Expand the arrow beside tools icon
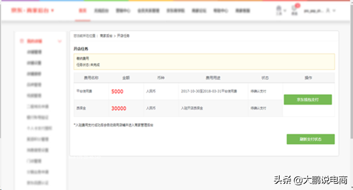This screenshot has height=190, width=353. [285, 10]
